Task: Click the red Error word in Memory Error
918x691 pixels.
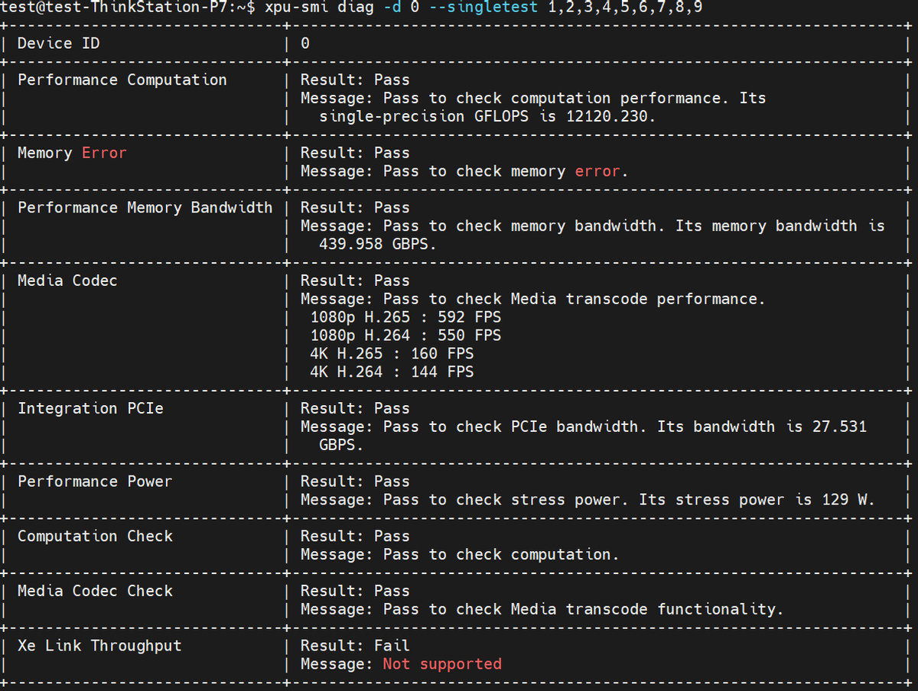Action: tap(104, 153)
